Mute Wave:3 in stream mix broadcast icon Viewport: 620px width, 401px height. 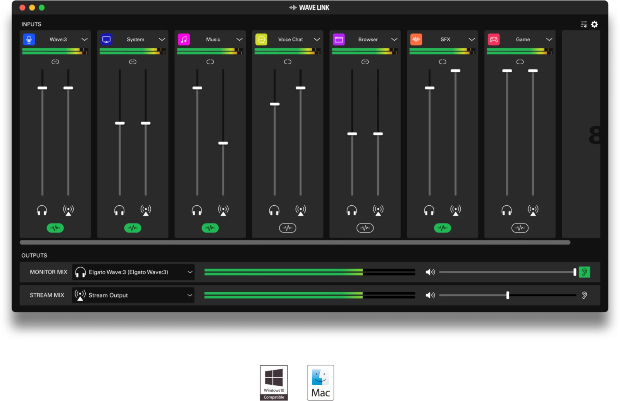point(68,210)
